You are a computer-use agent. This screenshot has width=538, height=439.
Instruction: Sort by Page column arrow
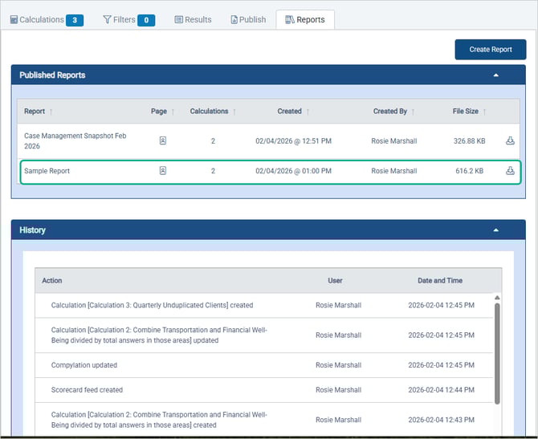pos(173,112)
